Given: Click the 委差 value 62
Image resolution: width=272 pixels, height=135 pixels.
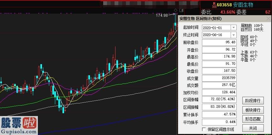Looking at the screenshot, I should [x=268, y=12].
